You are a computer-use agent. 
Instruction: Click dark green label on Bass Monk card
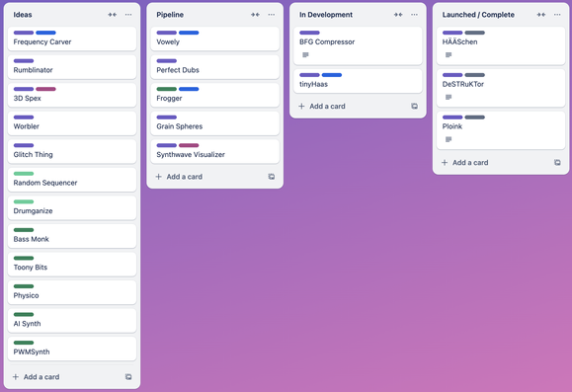24,230
